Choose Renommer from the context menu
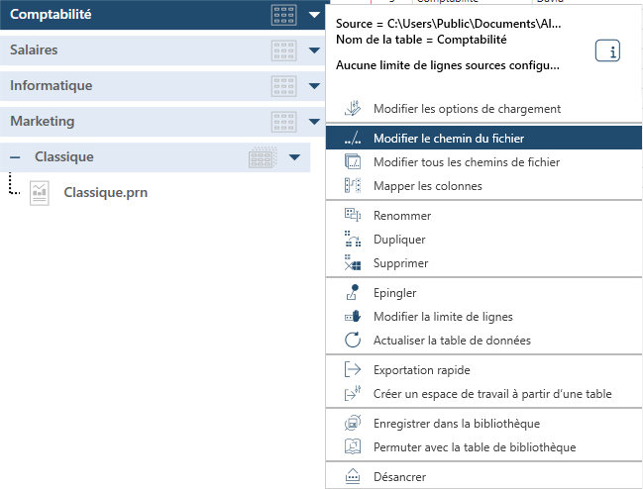This screenshot has width=643, height=489. pos(402,216)
